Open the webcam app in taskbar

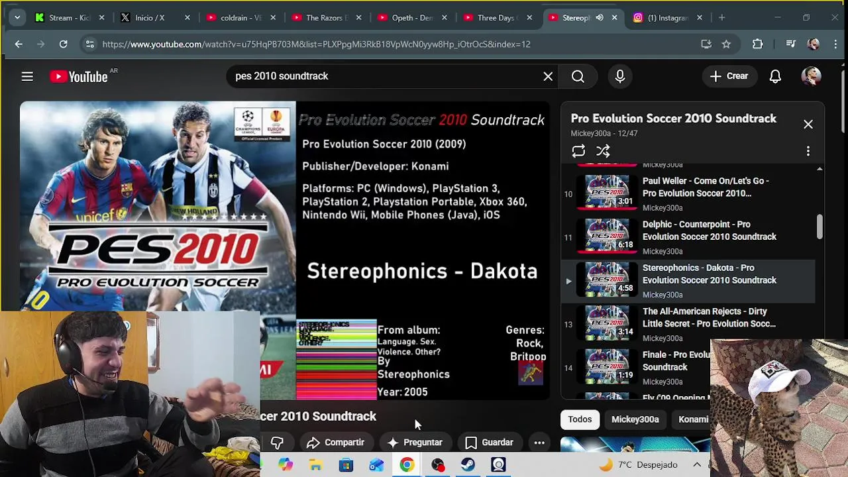pyautogui.click(x=498, y=465)
